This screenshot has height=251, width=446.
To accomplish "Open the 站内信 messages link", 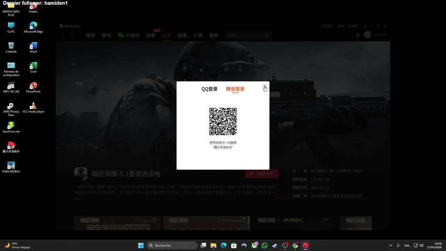I will 353,26.
